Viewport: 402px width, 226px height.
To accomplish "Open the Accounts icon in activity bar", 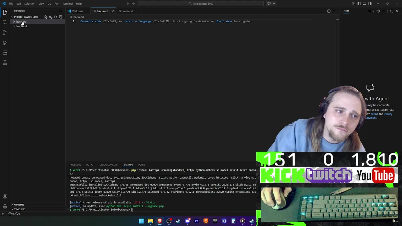I will 5,196.
